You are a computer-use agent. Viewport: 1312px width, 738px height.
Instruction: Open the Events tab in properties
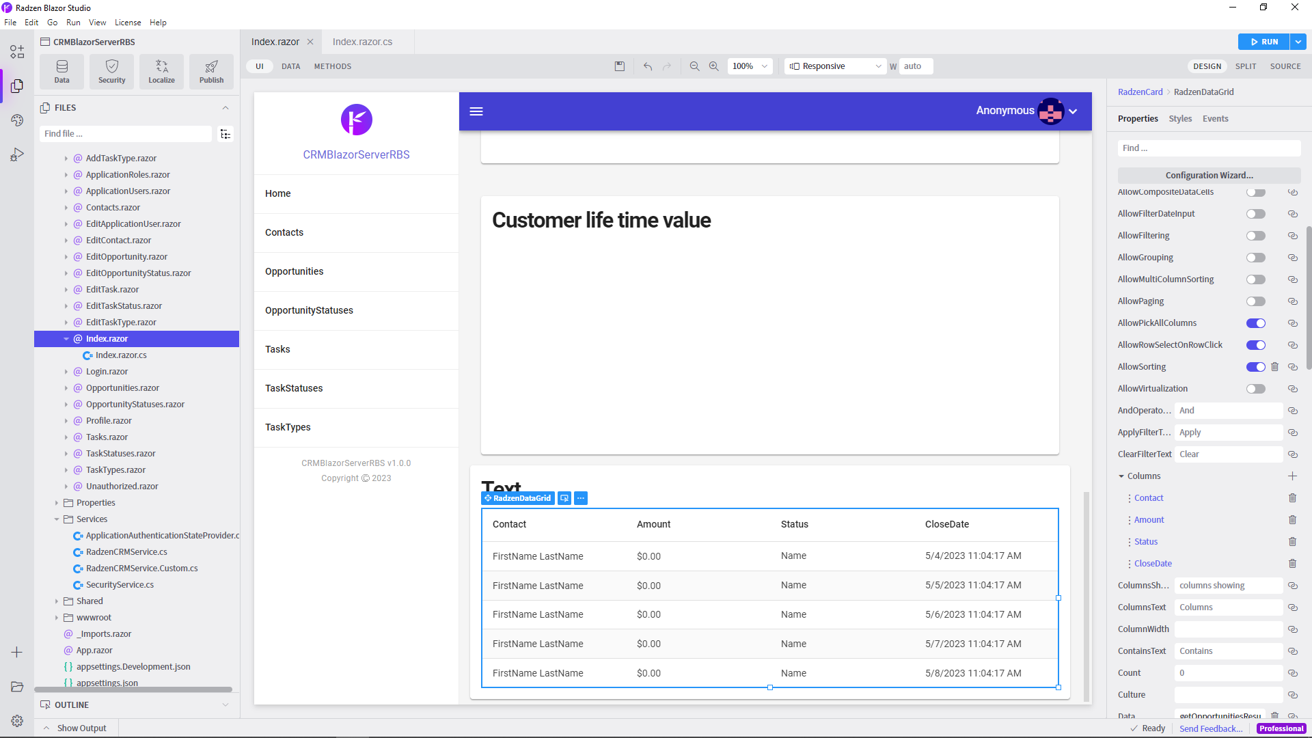(x=1215, y=119)
